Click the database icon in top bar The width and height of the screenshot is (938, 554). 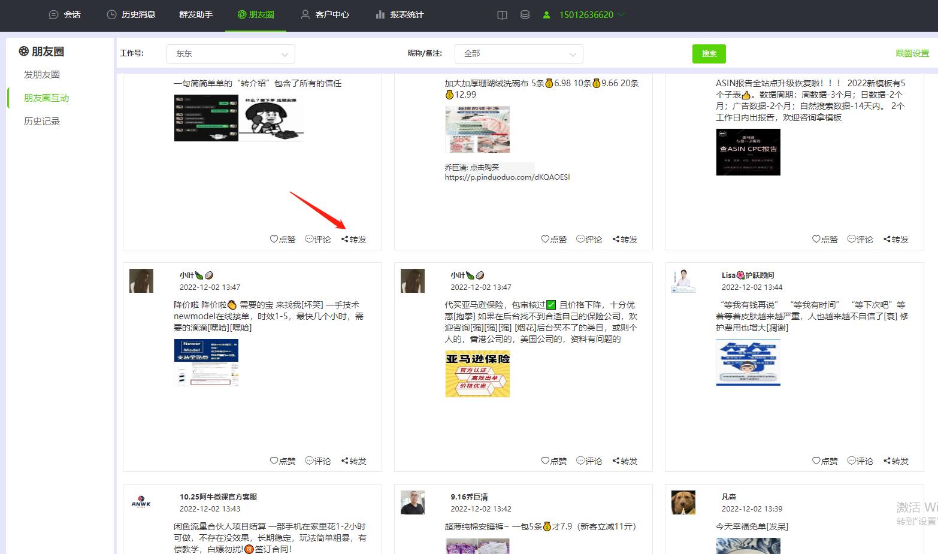525,14
